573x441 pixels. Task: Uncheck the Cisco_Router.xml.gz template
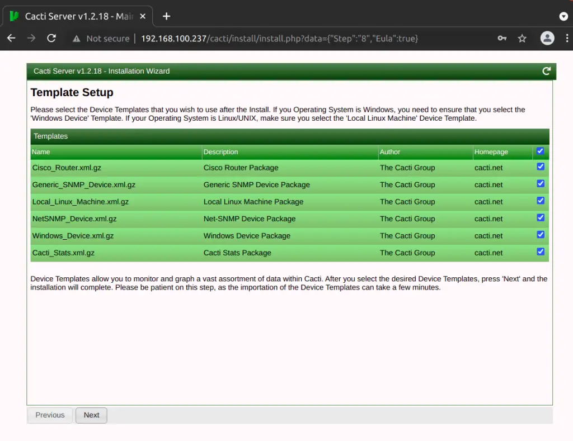point(540,167)
